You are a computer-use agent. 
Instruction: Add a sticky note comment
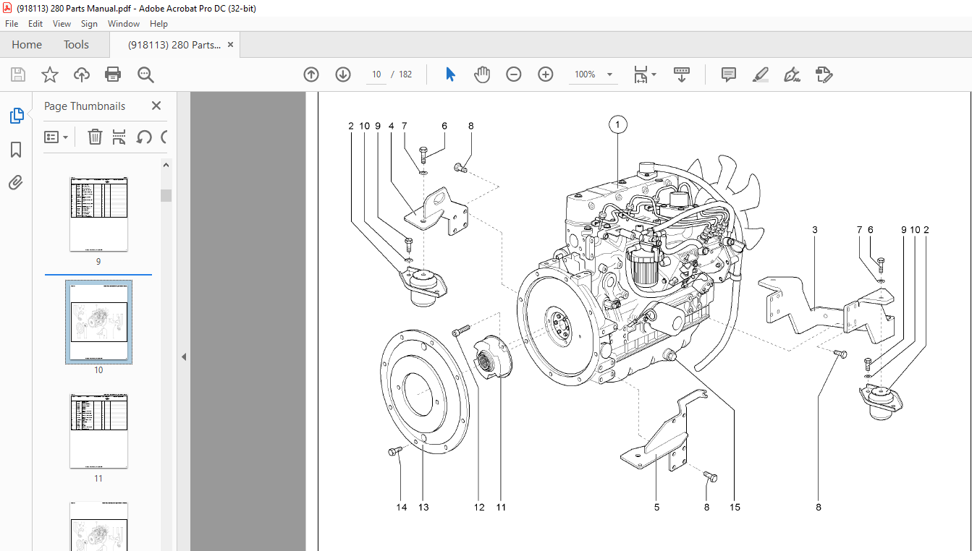[728, 74]
